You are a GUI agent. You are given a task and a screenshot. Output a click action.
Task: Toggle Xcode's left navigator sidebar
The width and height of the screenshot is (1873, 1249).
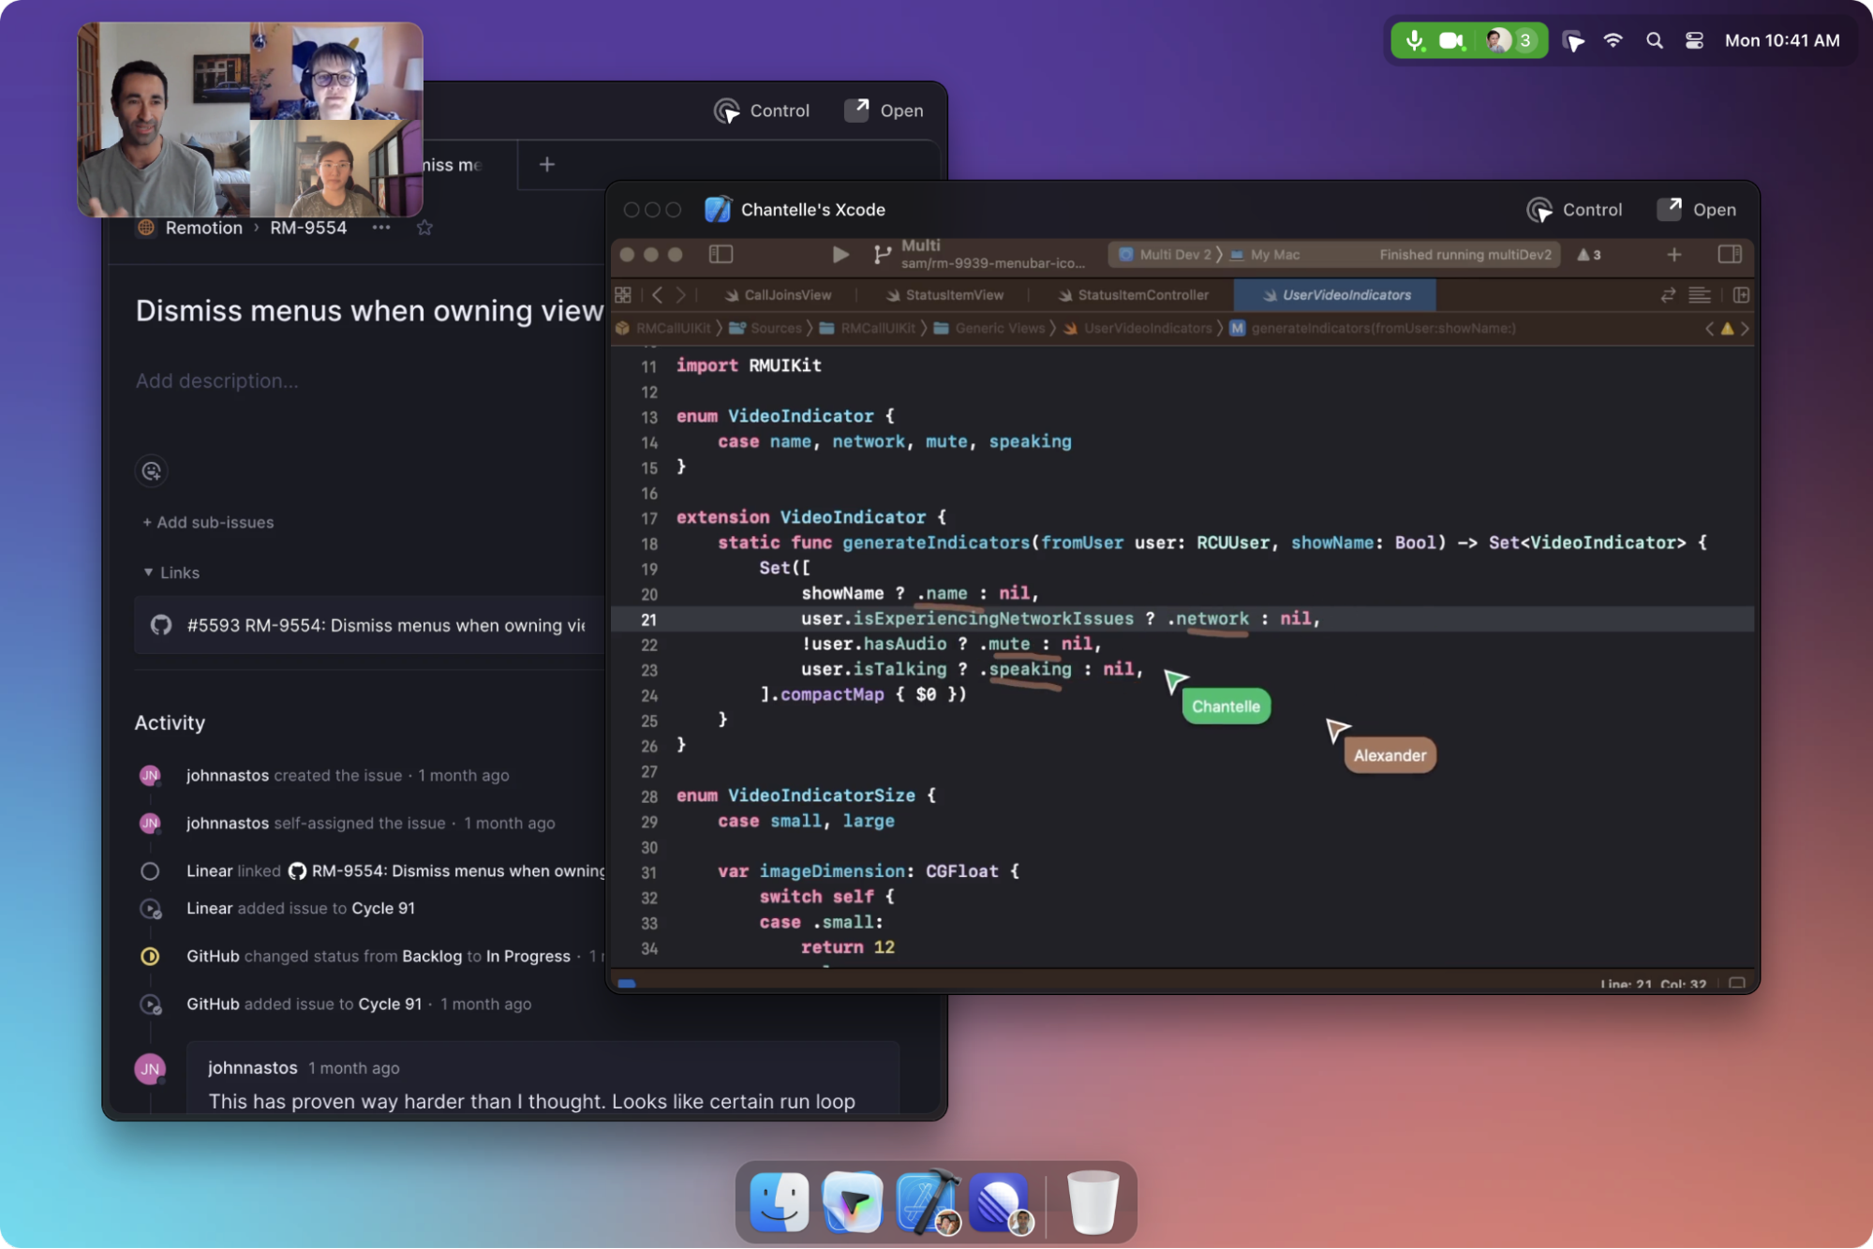[721, 254]
